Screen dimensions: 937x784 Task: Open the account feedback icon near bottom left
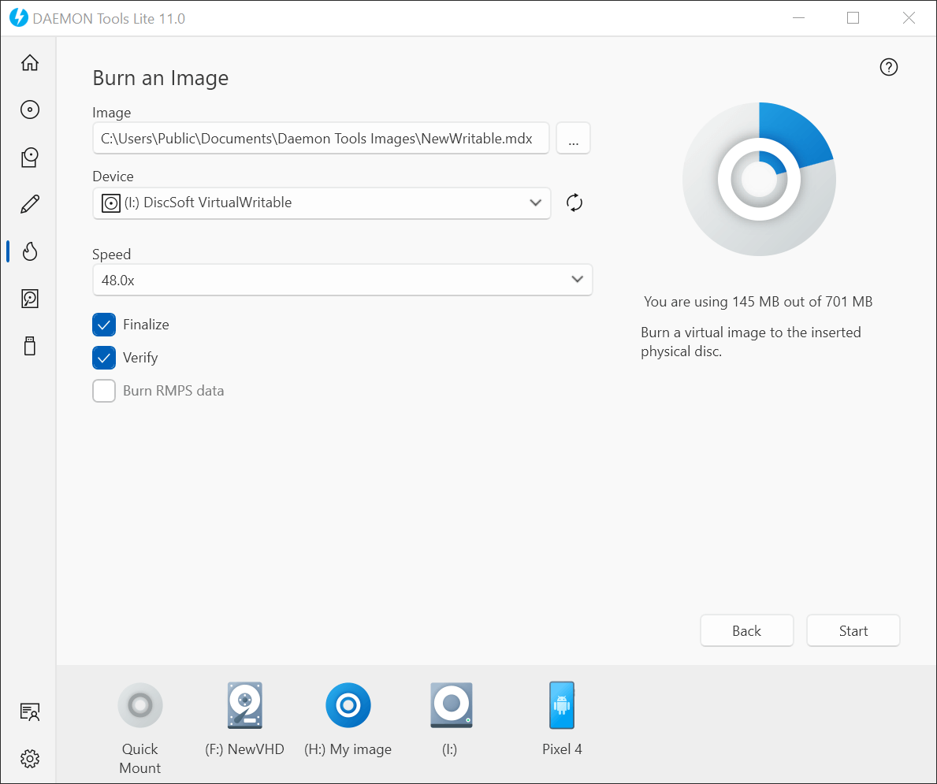pyautogui.click(x=29, y=712)
